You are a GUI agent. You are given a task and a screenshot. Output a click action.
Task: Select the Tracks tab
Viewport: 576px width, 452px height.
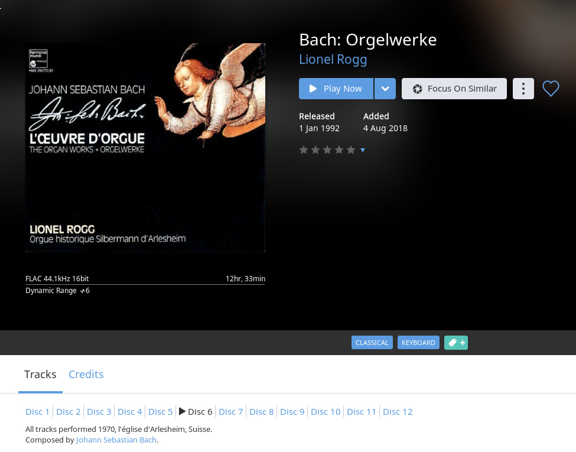click(40, 374)
